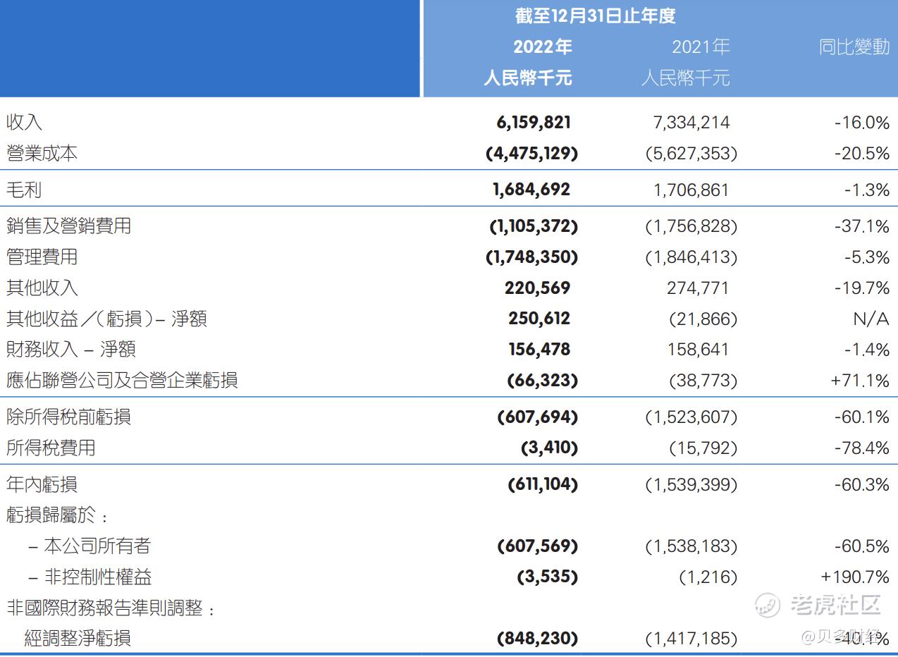Click the 營業成本 row label
Image resolution: width=898 pixels, height=657 pixels.
tap(42, 153)
